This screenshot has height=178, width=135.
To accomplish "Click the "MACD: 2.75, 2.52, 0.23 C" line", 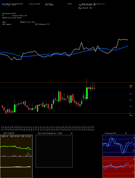I will (12, 18).
